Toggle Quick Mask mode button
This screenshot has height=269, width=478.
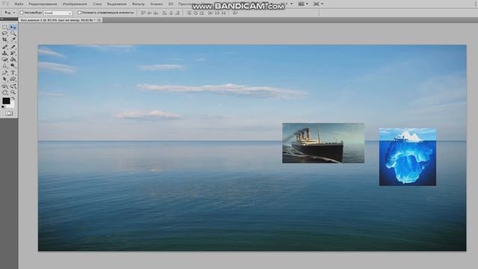point(9,113)
